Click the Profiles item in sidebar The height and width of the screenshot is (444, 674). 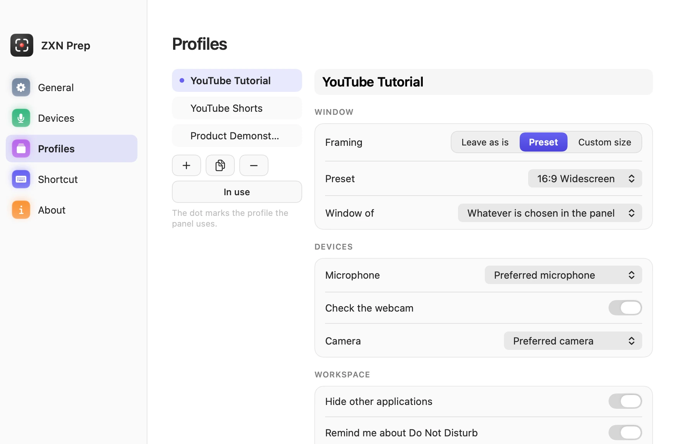tap(72, 149)
